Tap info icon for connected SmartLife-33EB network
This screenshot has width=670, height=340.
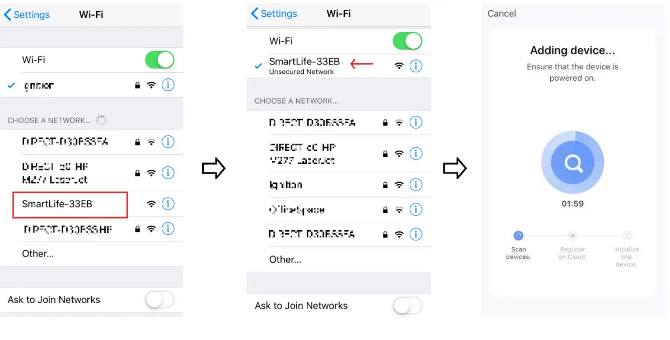point(415,66)
